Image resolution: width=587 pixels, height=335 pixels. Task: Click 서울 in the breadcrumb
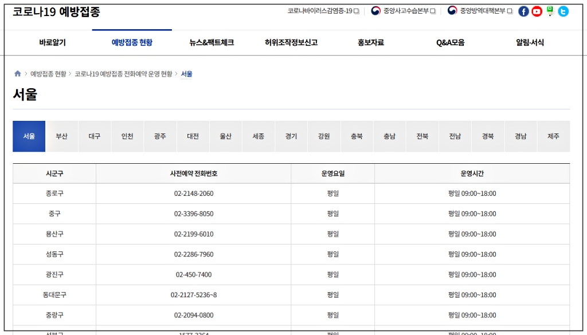186,74
